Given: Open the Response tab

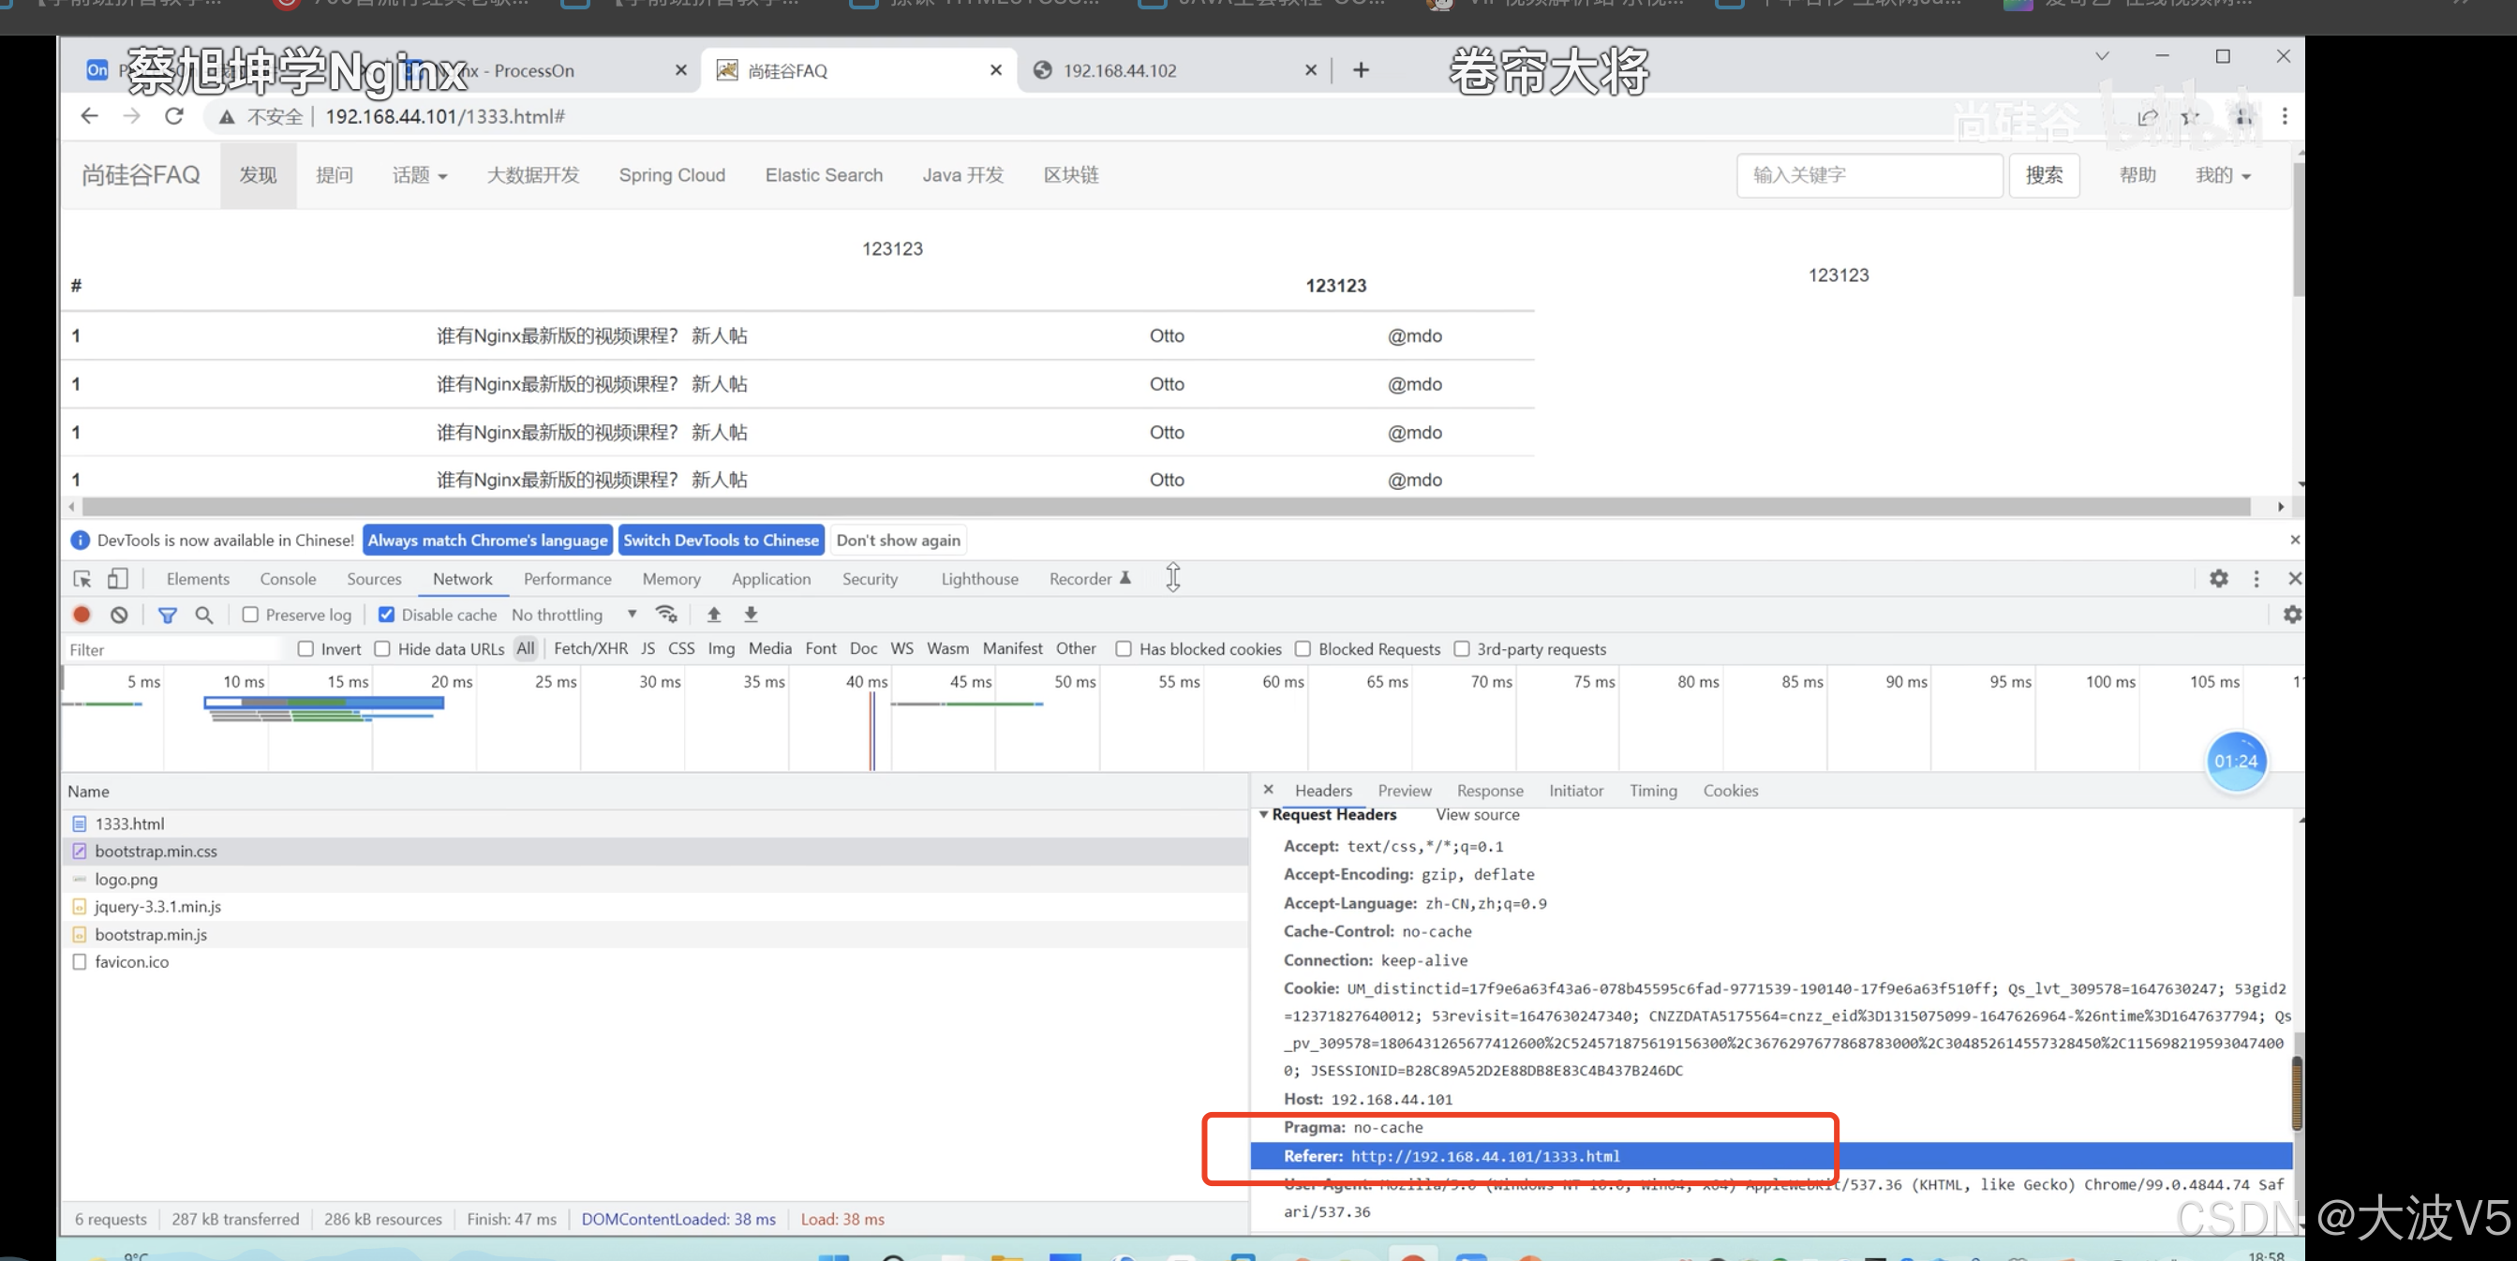Looking at the screenshot, I should tap(1489, 790).
